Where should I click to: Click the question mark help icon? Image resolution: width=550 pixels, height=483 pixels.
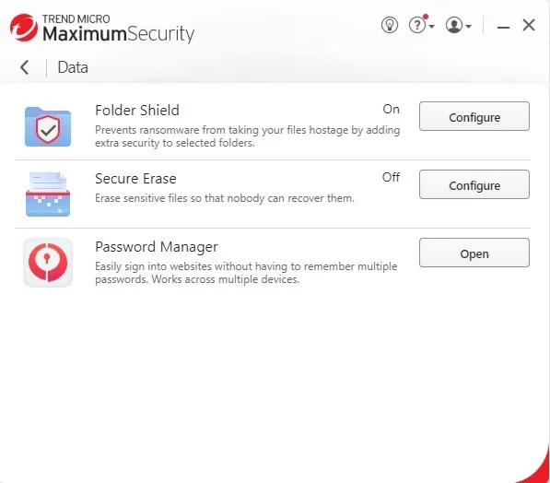417,25
